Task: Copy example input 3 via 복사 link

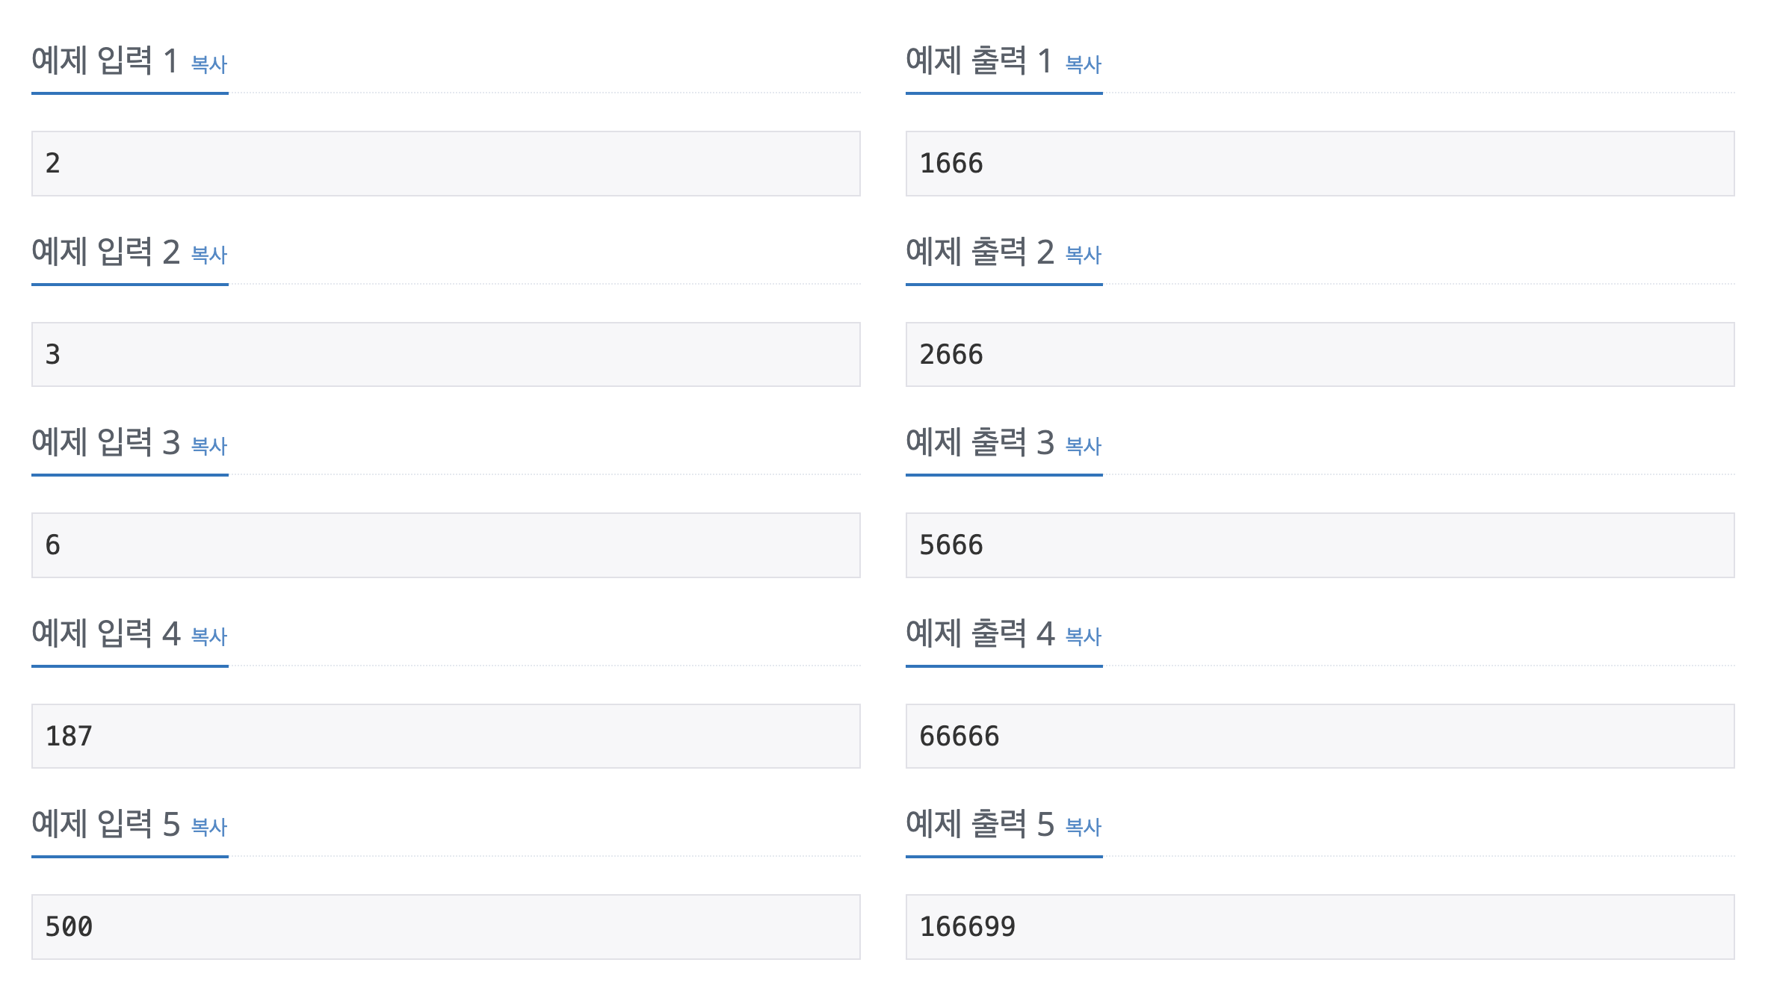Action: (209, 446)
